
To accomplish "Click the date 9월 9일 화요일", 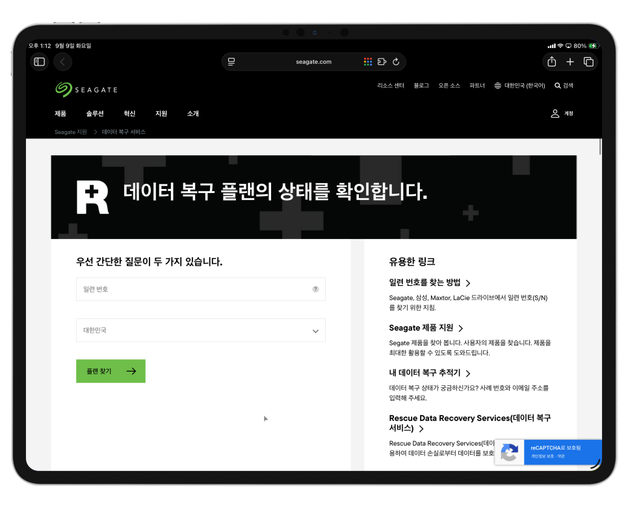I will click(73, 45).
